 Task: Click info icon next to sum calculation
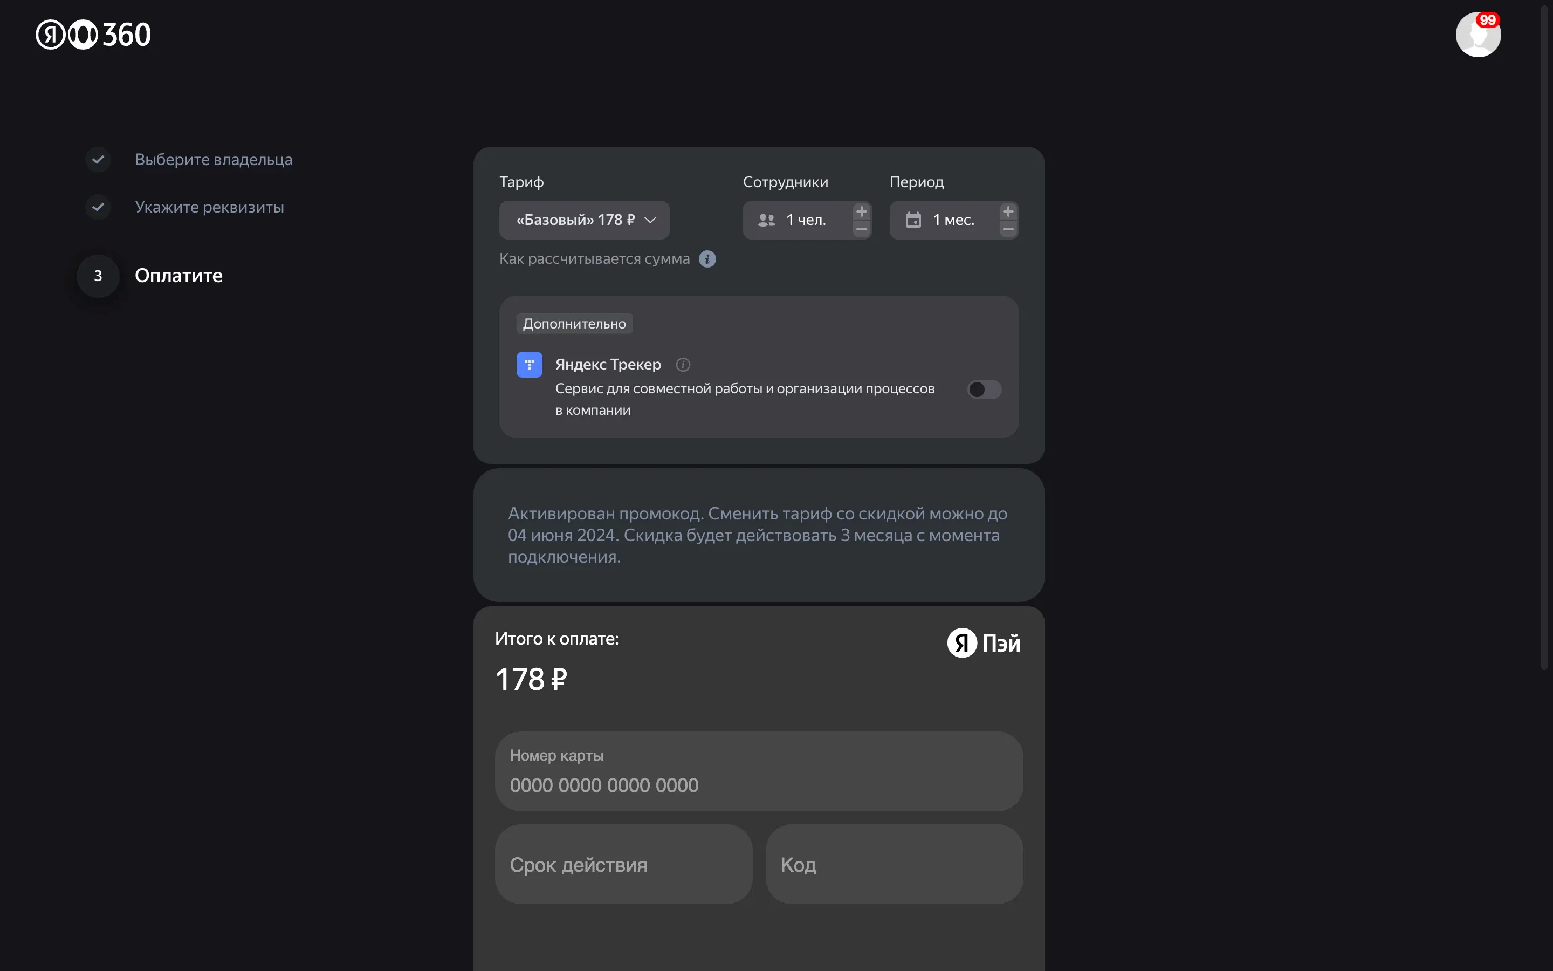(x=707, y=259)
